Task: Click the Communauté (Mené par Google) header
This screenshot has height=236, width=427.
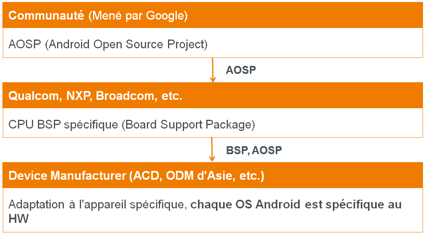Action: click(212, 15)
